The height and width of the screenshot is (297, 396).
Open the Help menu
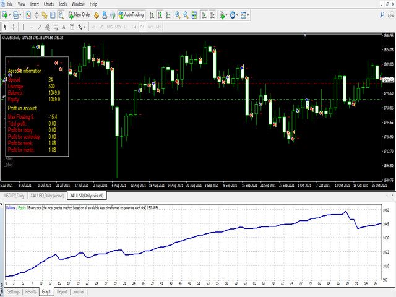[93, 4]
